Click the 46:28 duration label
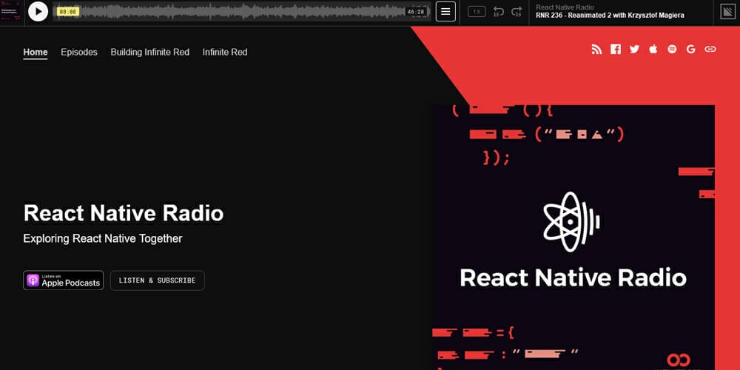Viewport: 740px width, 370px height. click(x=416, y=12)
